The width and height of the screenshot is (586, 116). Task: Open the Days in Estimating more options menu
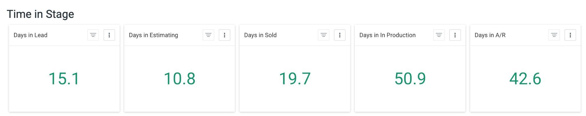click(224, 35)
